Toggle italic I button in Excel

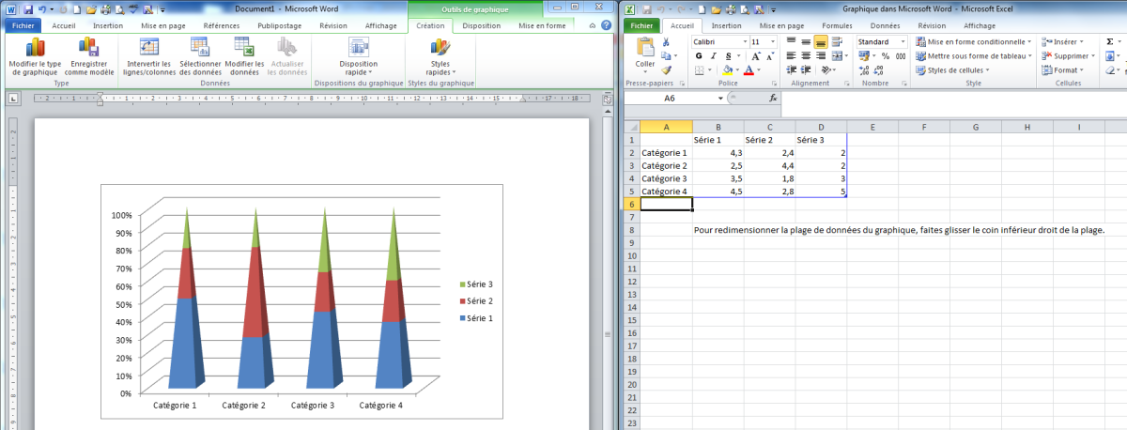point(713,56)
